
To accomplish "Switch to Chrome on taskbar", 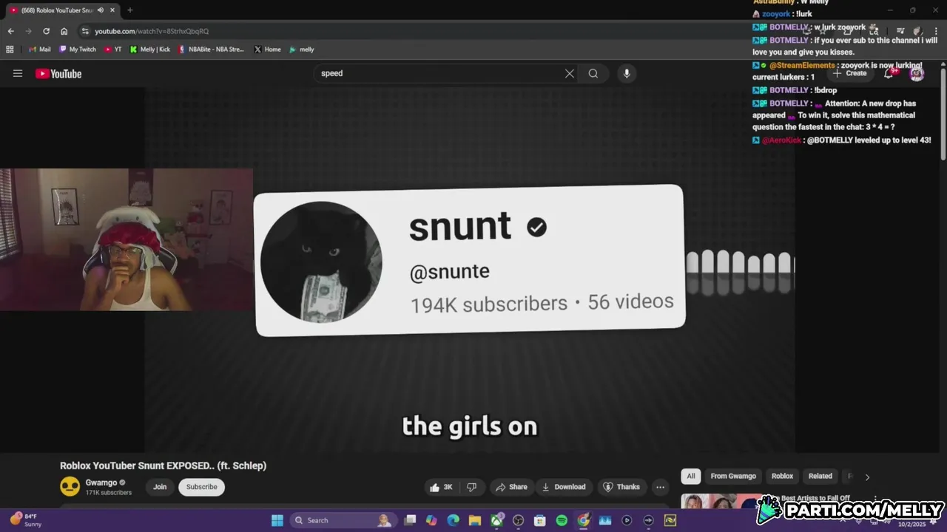I will (x=584, y=520).
